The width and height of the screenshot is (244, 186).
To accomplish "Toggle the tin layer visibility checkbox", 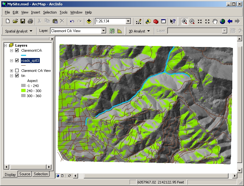I will (17, 76).
